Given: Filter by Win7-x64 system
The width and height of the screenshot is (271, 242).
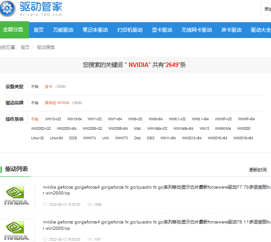Looking at the screenshot, I should 115,119.
